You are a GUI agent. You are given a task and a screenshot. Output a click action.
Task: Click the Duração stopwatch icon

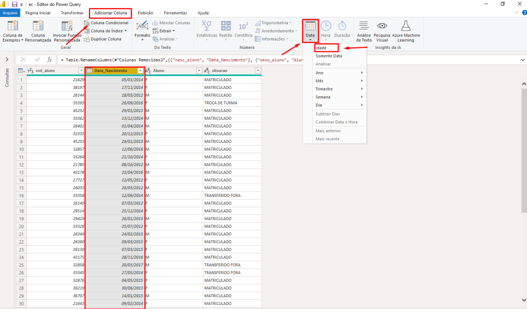coord(342,27)
